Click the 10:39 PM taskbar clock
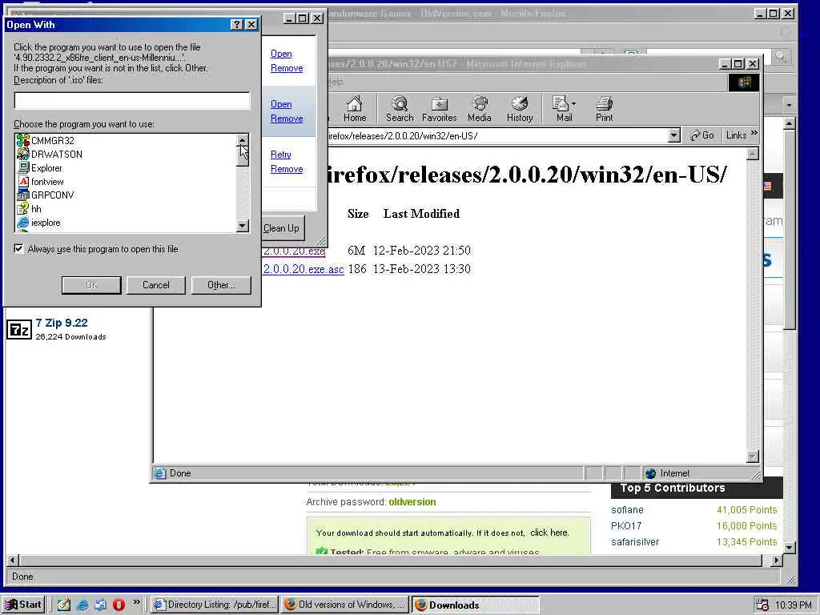The height and width of the screenshot is (615, 820). (x=794, y=605)
